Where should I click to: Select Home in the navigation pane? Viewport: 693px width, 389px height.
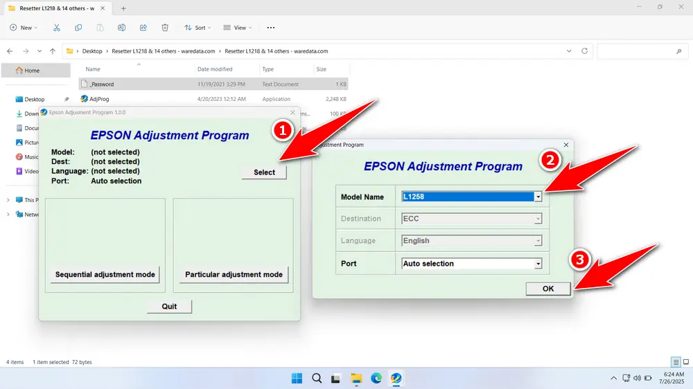36,70
